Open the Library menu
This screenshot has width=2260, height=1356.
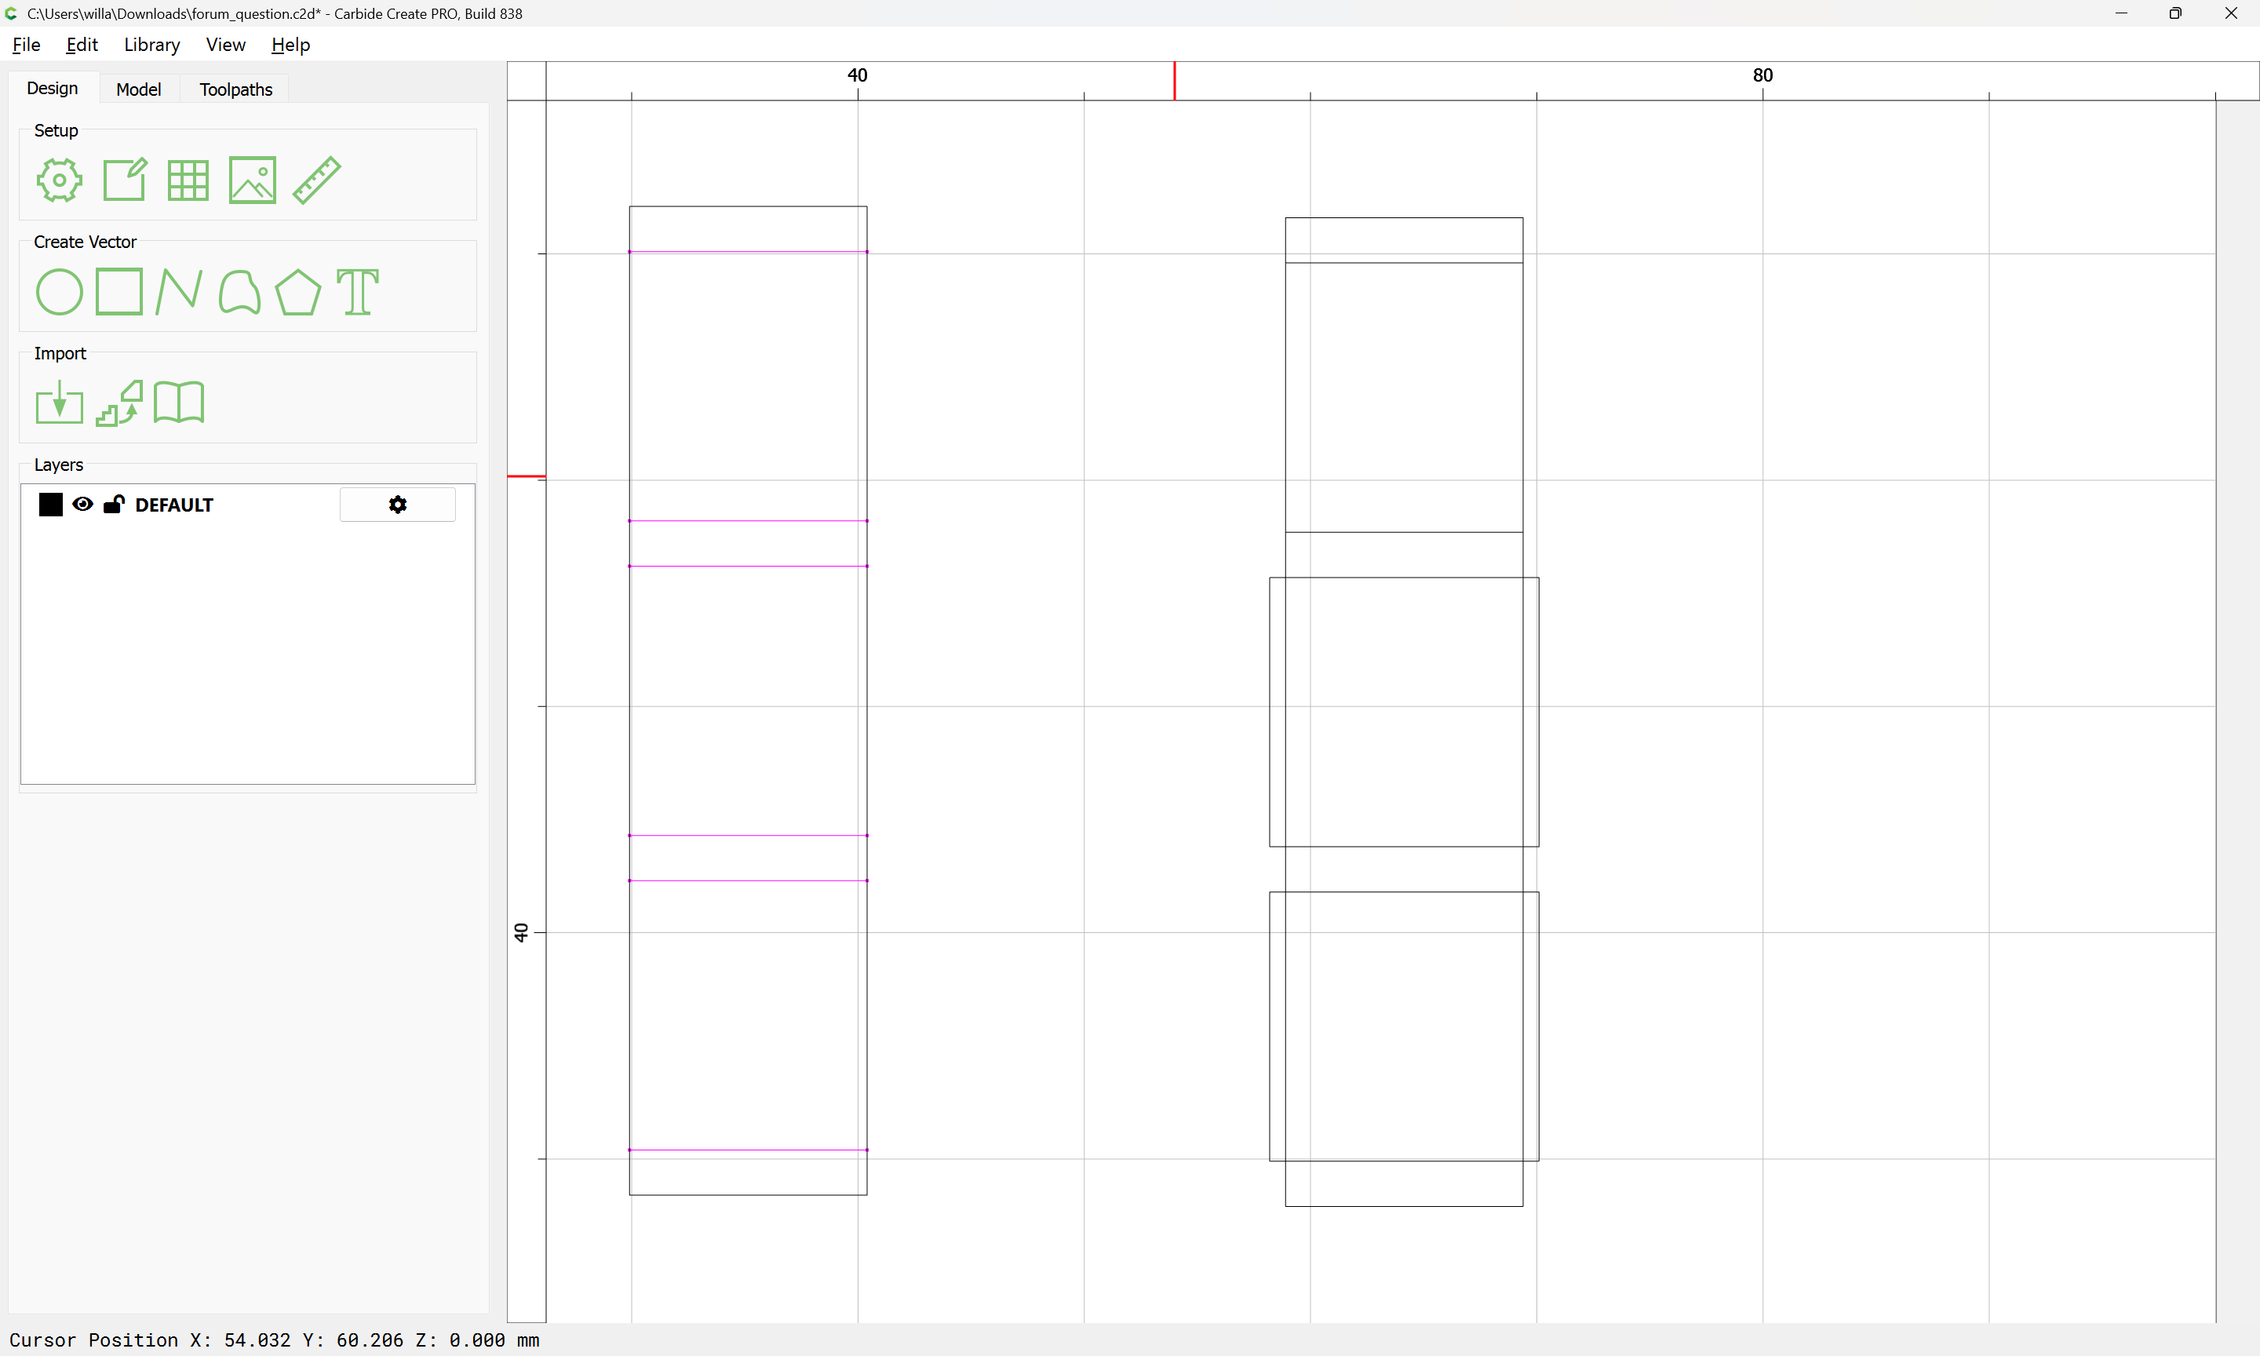[x=151, y=45]
